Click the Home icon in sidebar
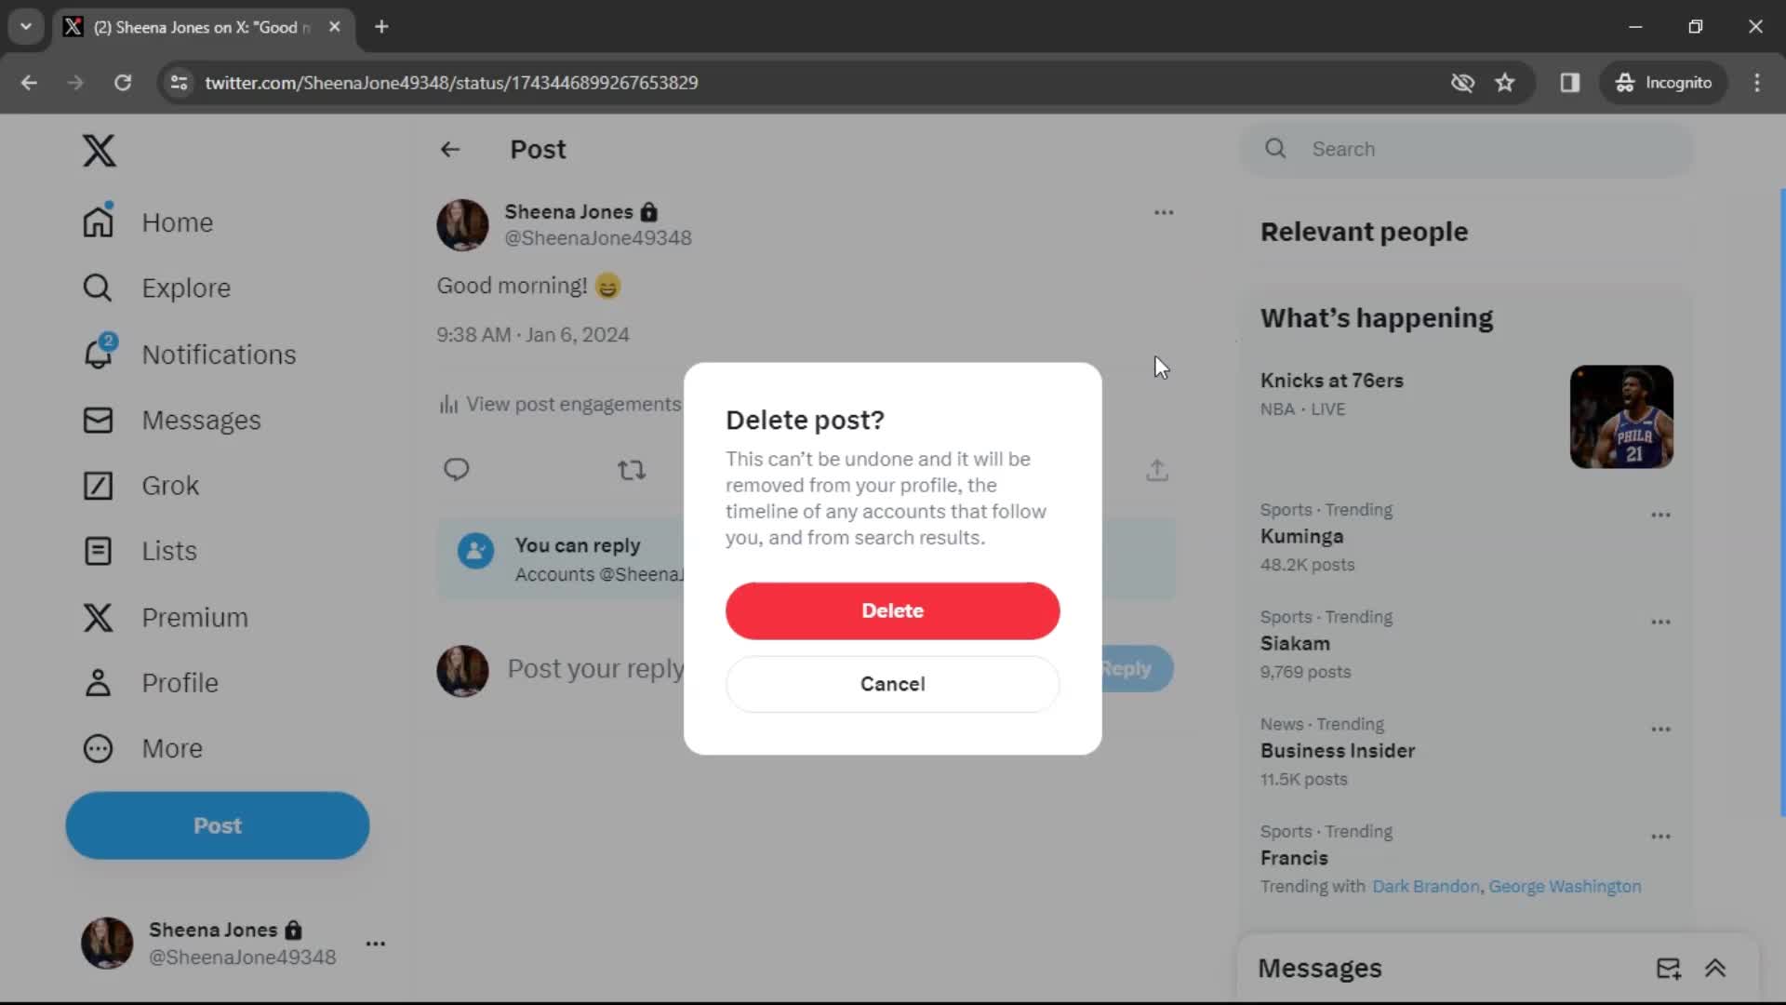This screenshot has height=1005, width=1786. tap(97, 222)
